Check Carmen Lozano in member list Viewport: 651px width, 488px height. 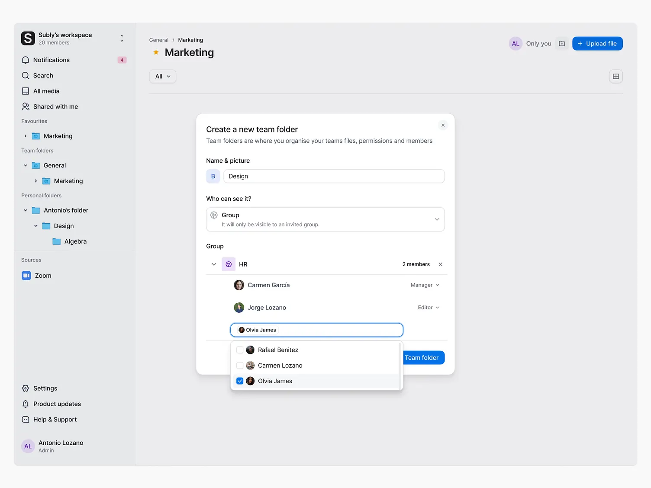[240, 365]
